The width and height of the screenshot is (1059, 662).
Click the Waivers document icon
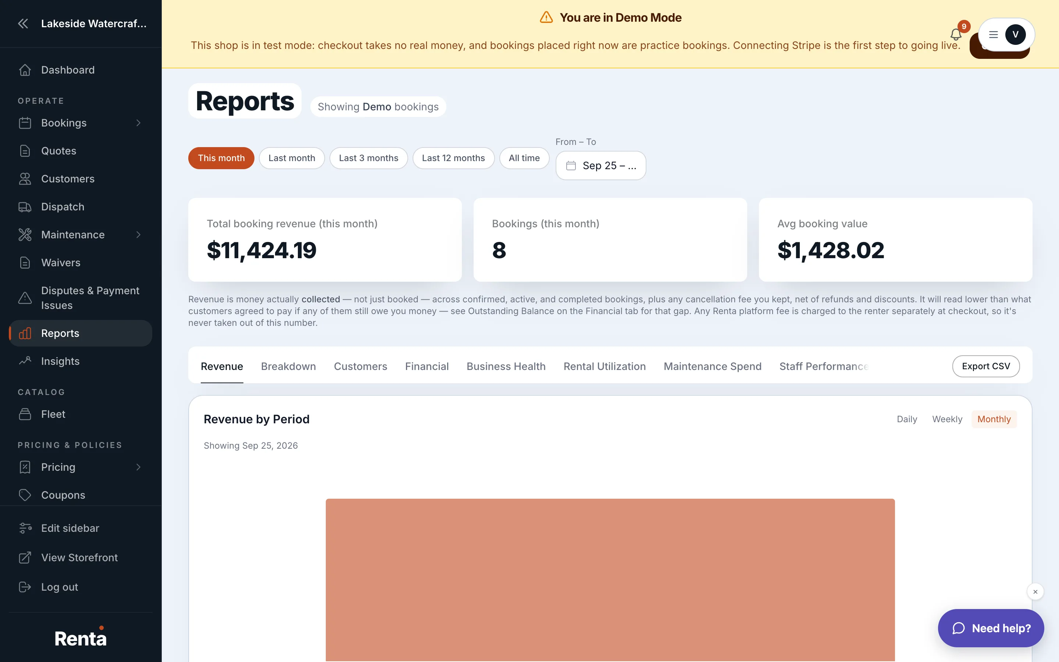point(25,263)
